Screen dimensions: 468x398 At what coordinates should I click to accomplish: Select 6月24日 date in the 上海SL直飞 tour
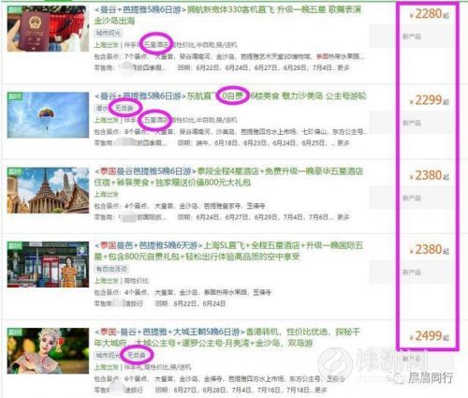pos(214,303)
